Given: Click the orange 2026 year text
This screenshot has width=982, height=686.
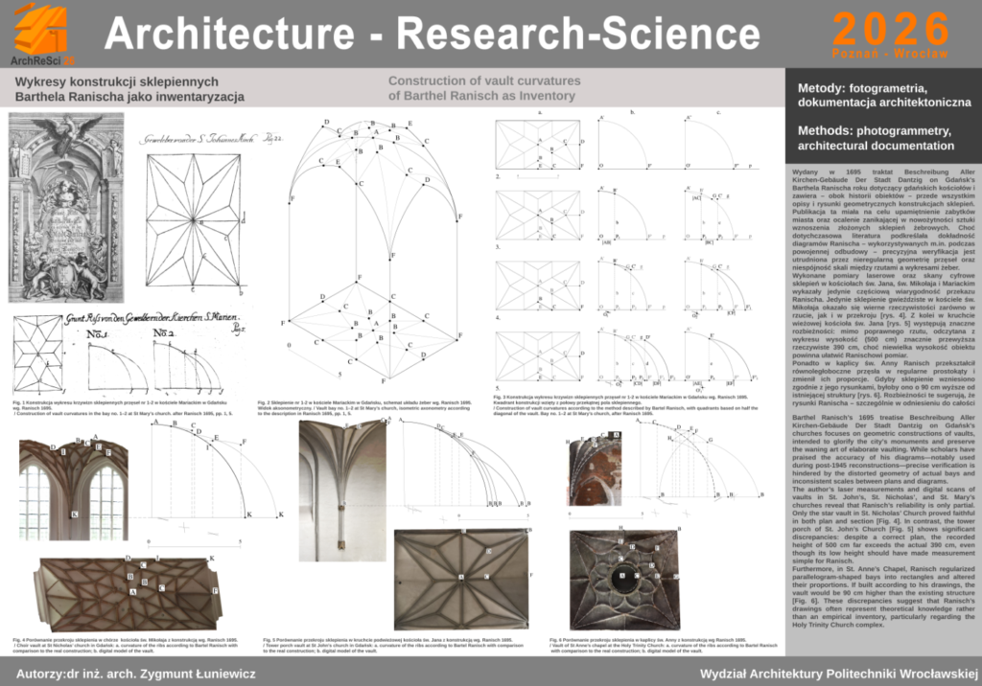Looking at the screenshot, I should tap(891, 27).
